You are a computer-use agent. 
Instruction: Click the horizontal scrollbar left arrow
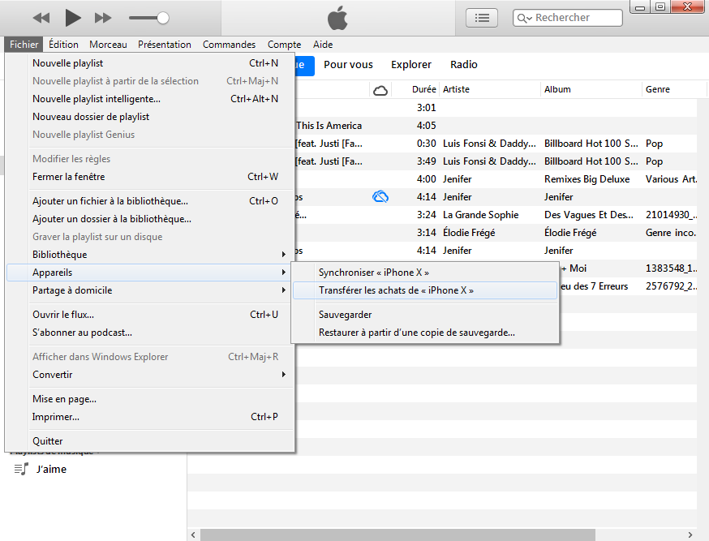pyautogui.click(x=193, y=535)
